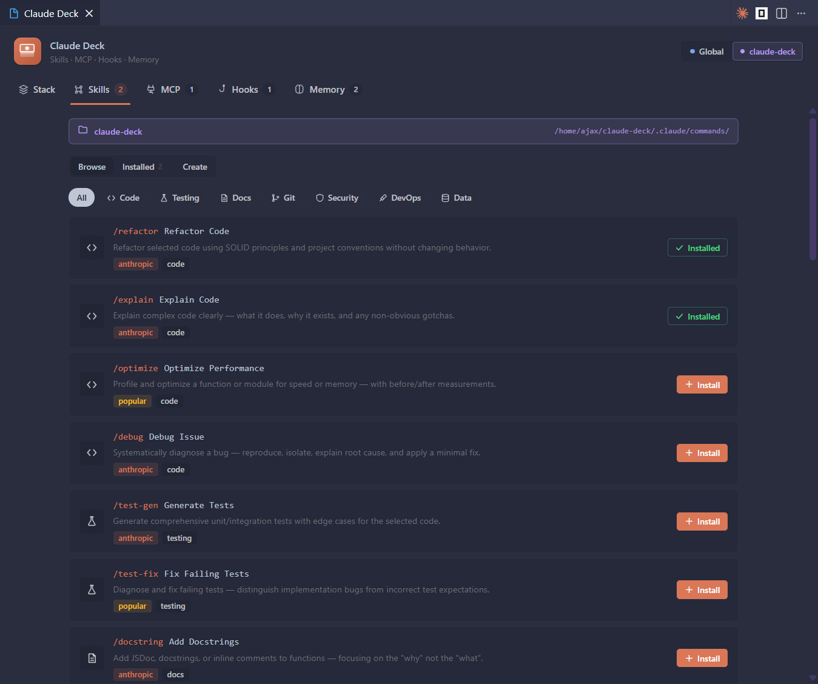
Task: Click the scrollbar down arrow
Action: coord(813,678)
